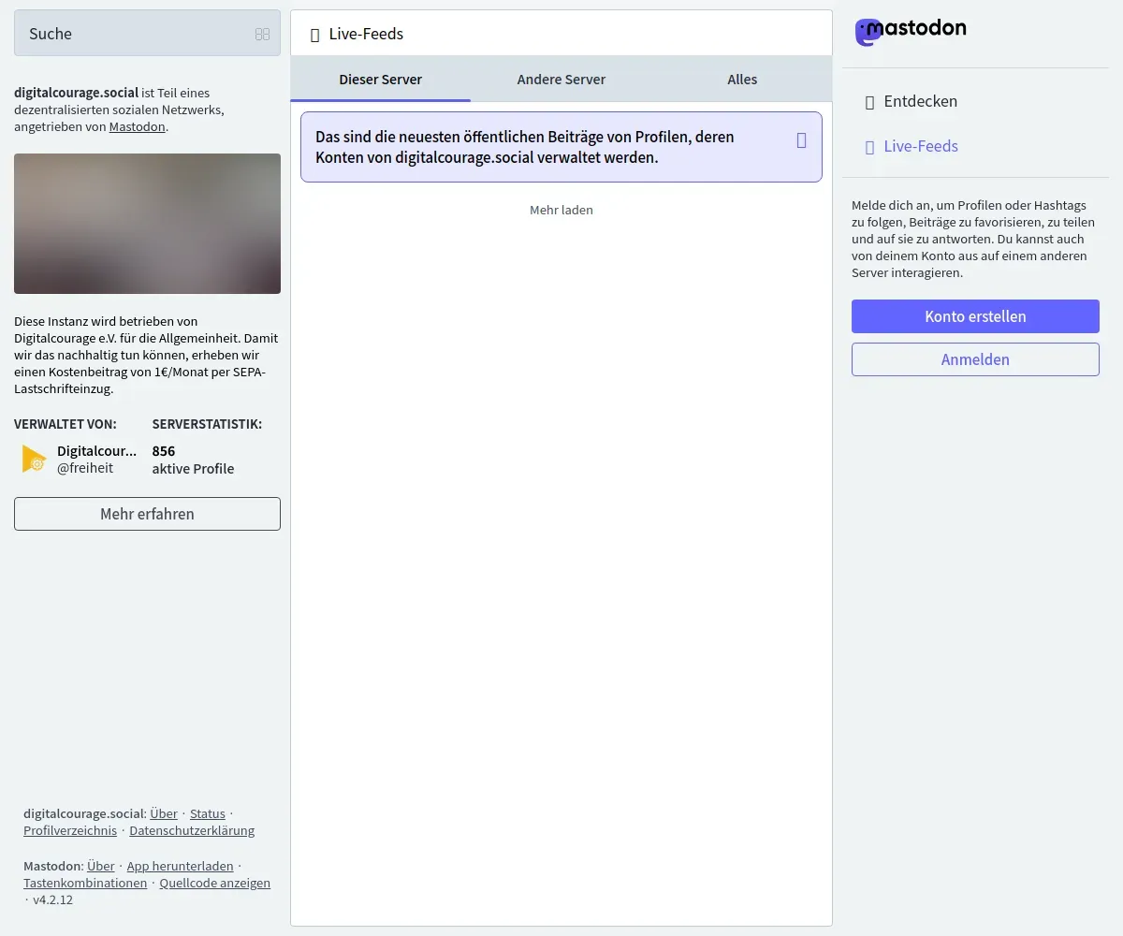
Task: Dismiss the info banner about public posts
Action: (801, 140)
